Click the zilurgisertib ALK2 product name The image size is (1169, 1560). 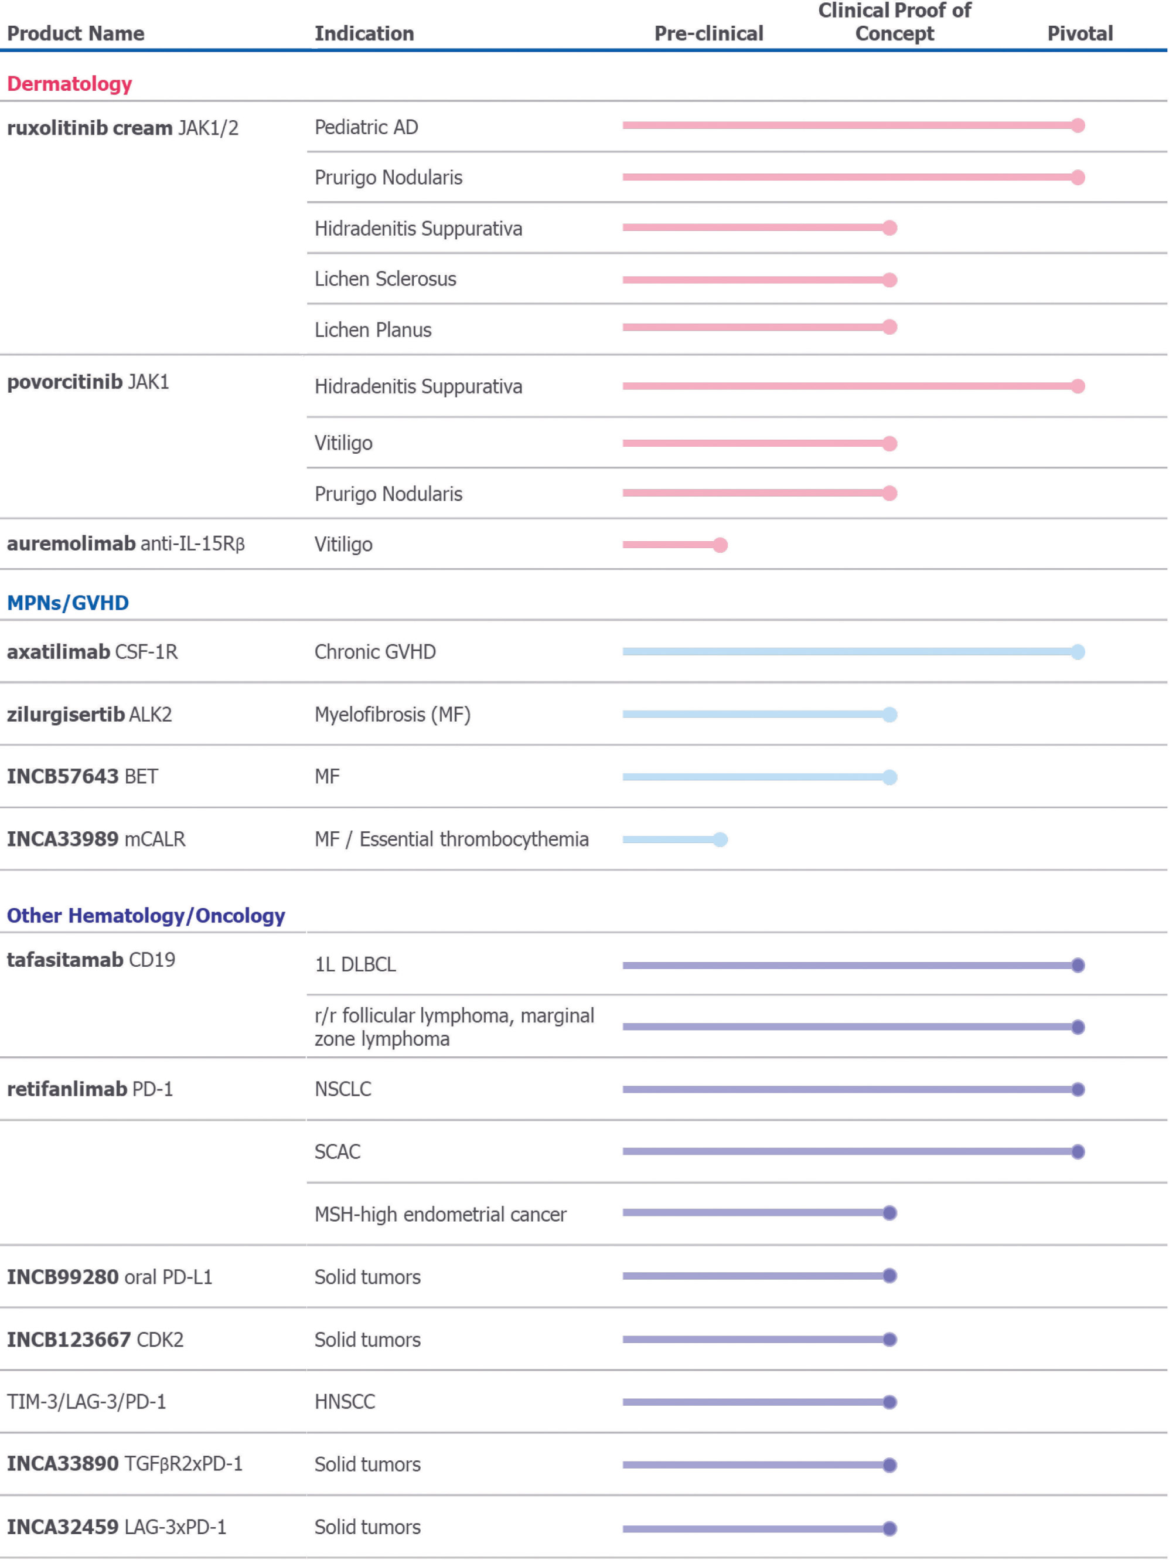click(90, 715)
